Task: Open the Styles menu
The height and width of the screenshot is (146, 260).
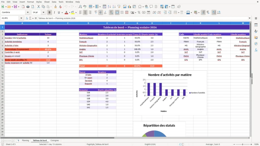Action: [39, 2]
